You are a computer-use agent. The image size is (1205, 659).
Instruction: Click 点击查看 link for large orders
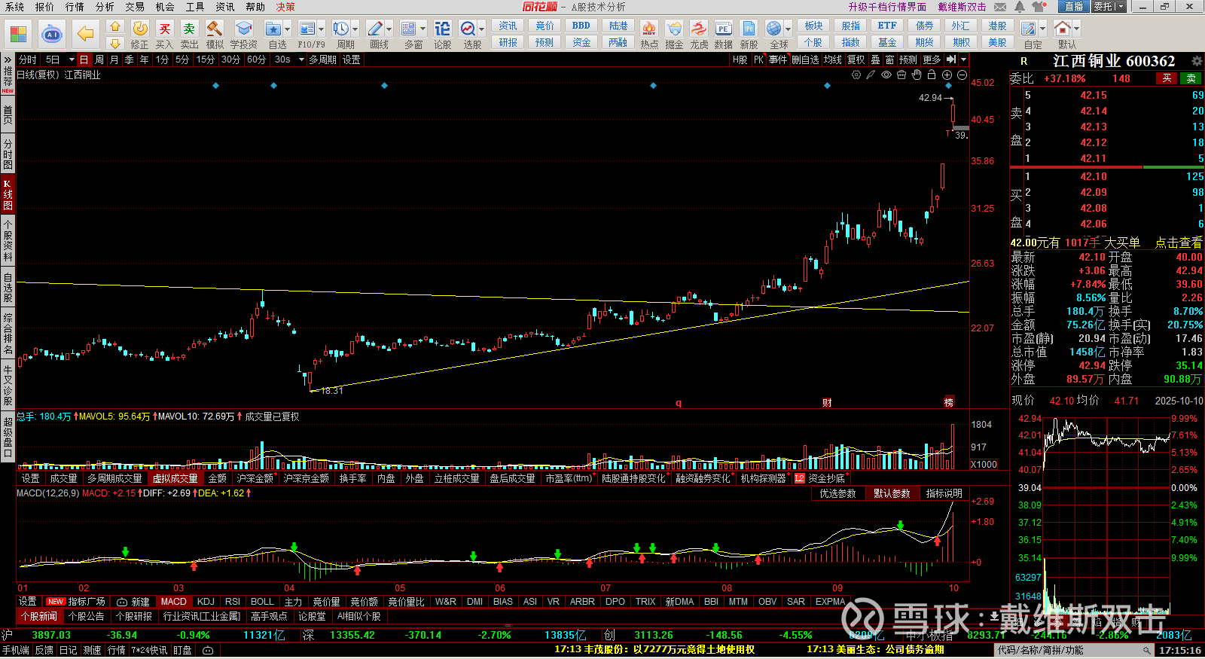[1179, 243]
